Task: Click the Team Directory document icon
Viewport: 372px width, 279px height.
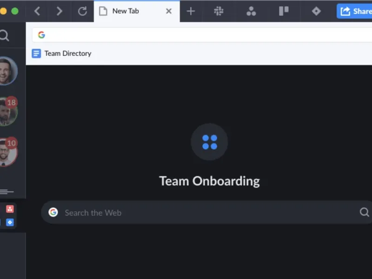Action: tap(36, 53)
